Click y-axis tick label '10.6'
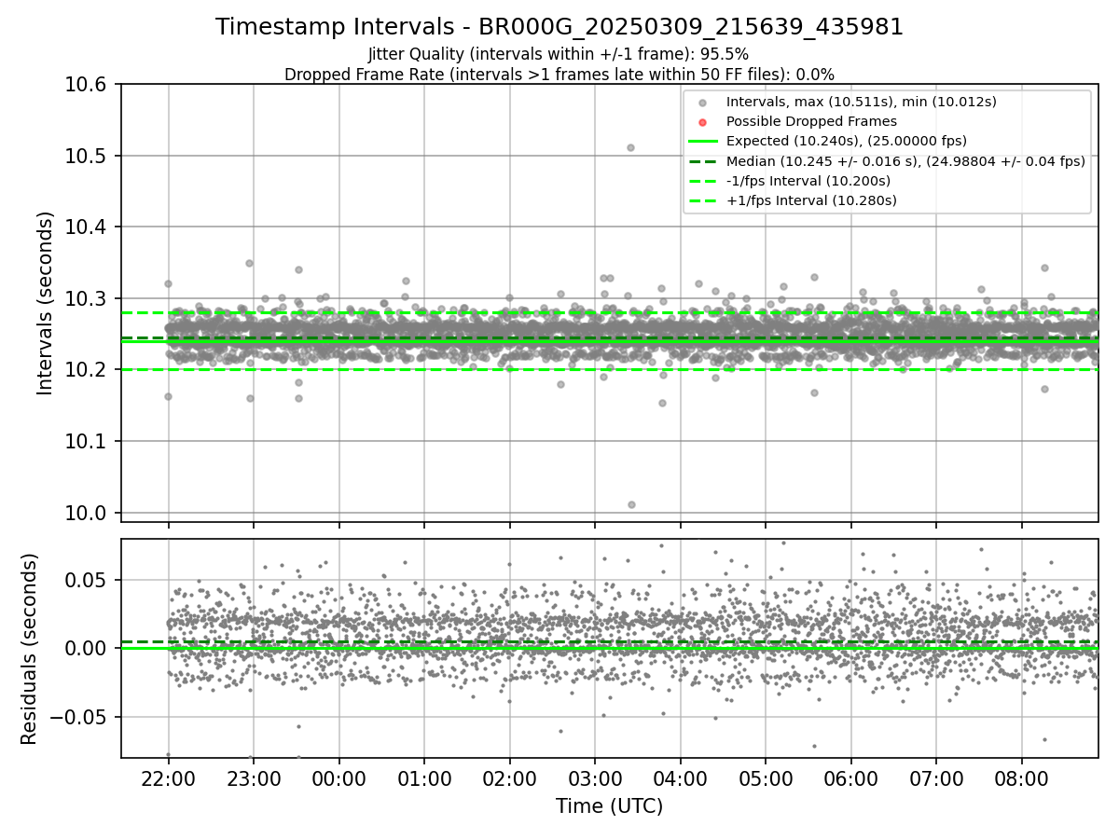Viewport: 1119px width, 839px height. point(85,85)
